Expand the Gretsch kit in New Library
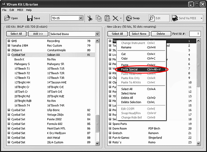Image resolution: width=207 pixels, height=152 pixels. pos(110,133)
